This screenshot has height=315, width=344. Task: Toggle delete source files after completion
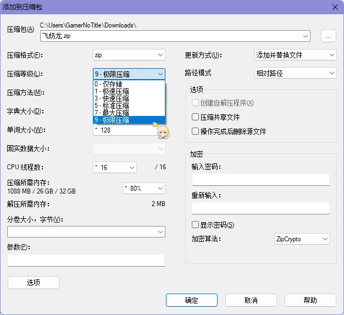[195, 131]
